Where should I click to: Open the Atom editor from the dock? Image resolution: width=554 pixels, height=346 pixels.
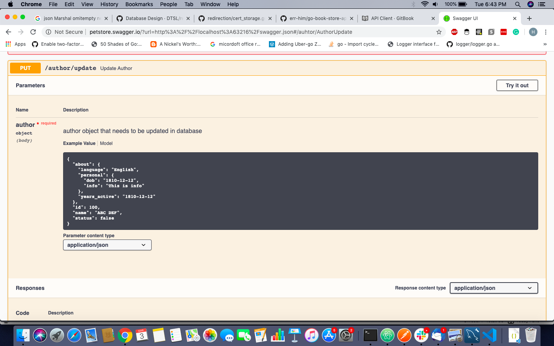[387, 335]
